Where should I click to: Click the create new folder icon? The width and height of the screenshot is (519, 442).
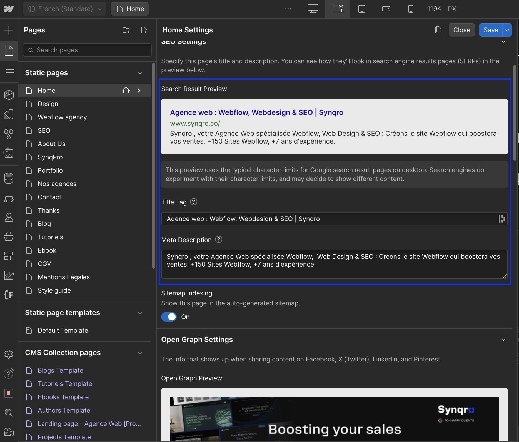(x=126, y=30)
